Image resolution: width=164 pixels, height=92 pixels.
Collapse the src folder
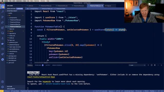tap(9, 15)
